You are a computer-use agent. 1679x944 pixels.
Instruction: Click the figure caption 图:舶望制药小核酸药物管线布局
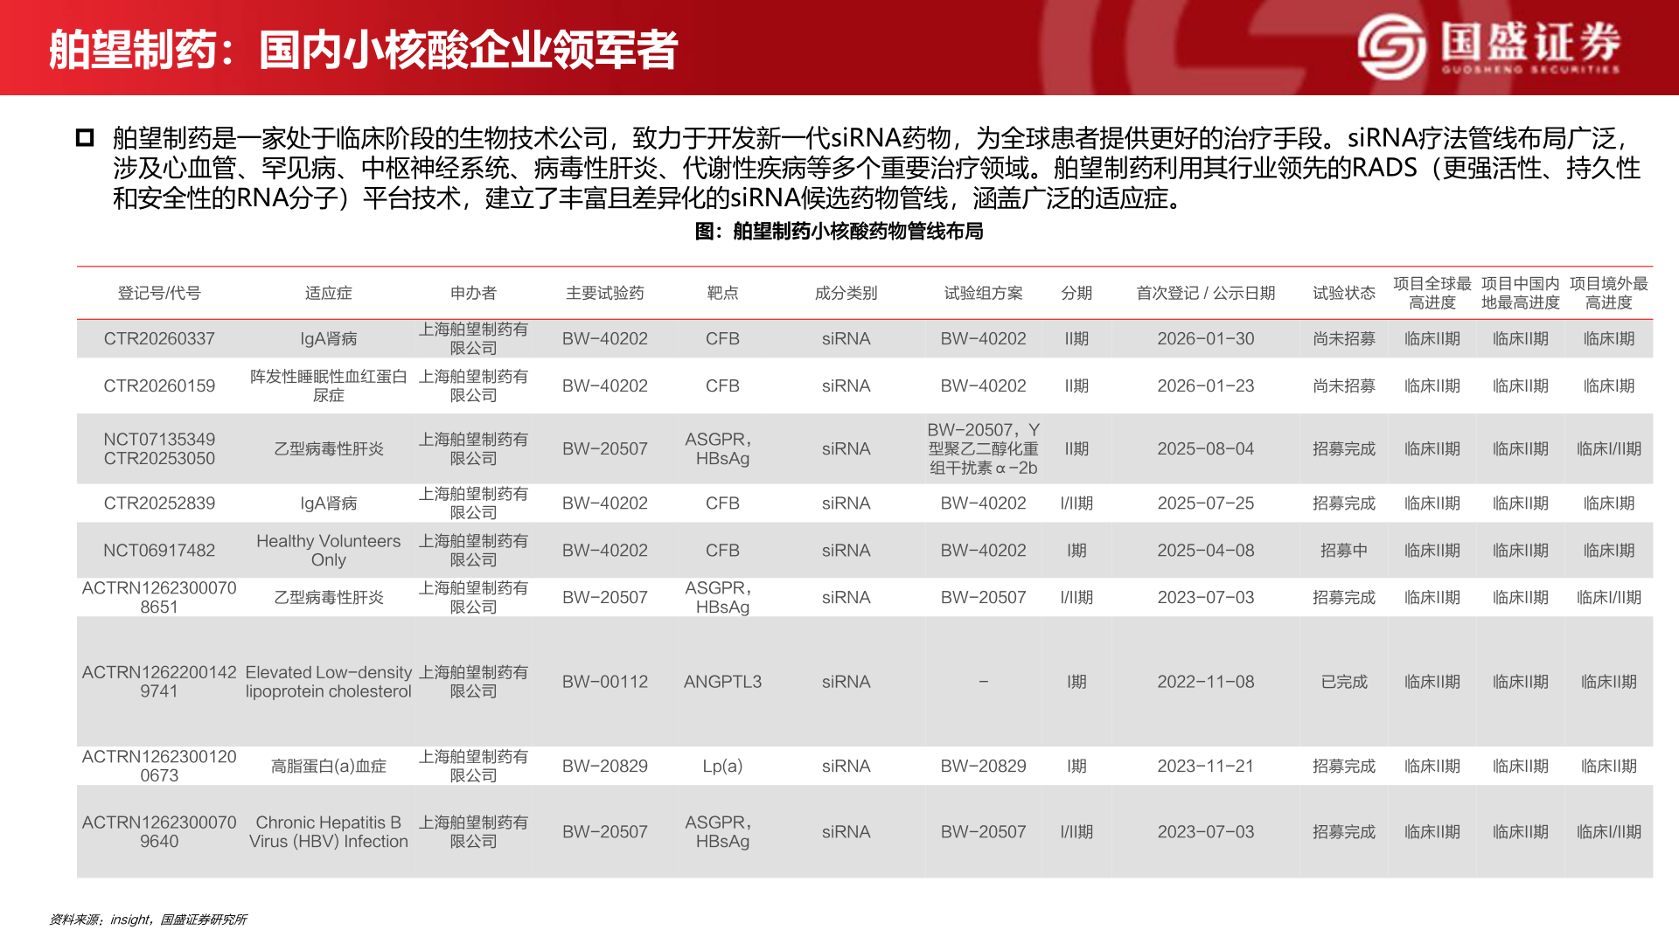click(839, 231)
